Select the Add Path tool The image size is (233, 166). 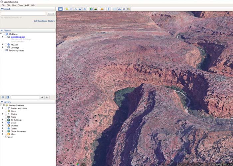pyautogui.click(x=76, y=9)
